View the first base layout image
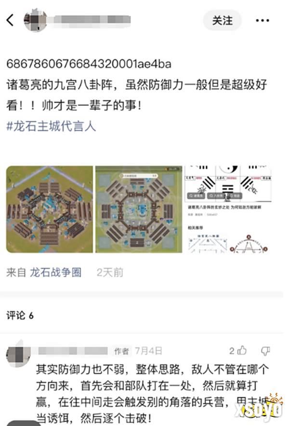The width and height of the screenshot is (289, 426). [x=50, y=209]
